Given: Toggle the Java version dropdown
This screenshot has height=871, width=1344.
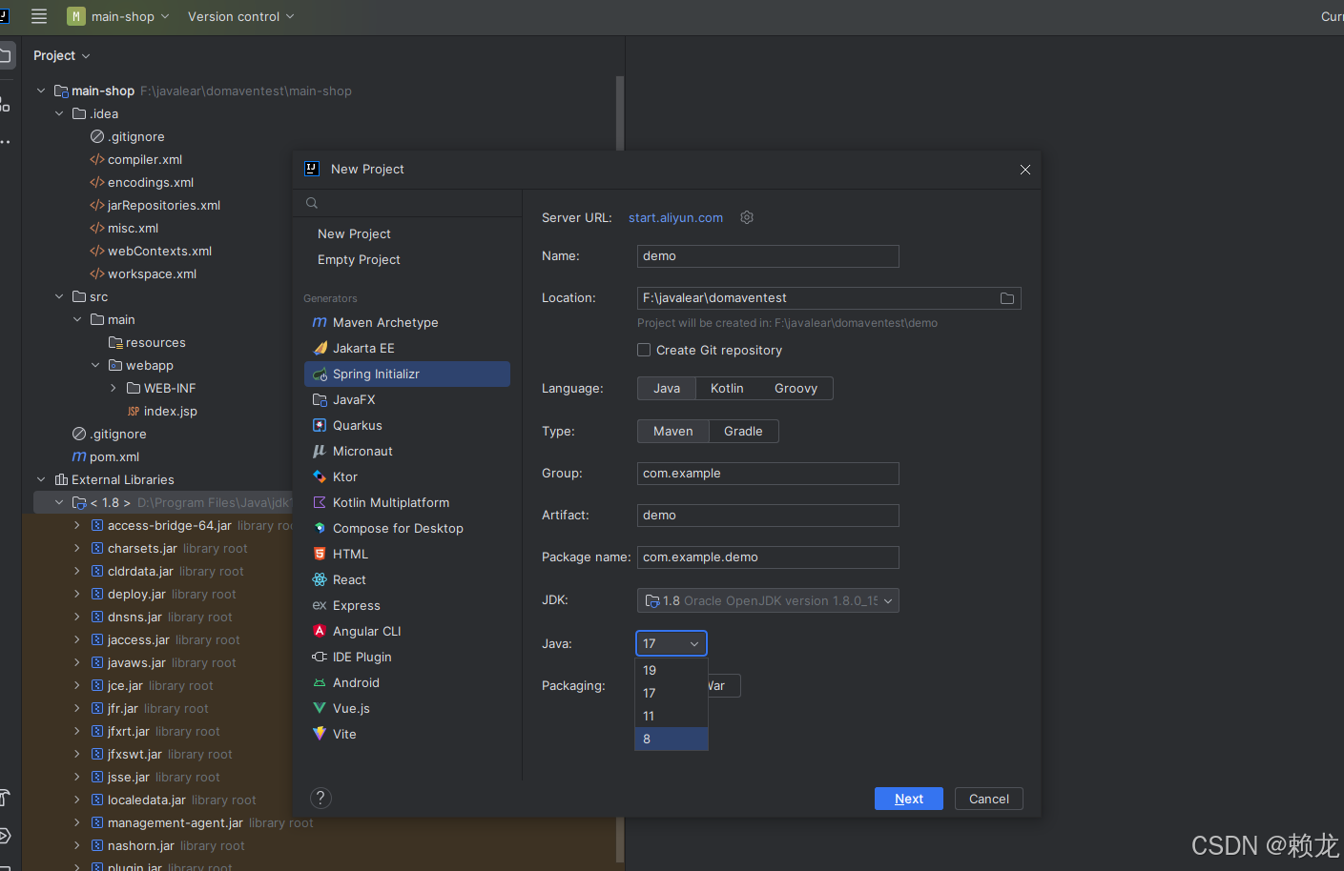Looking at the screenshot, I should [672, 644].
